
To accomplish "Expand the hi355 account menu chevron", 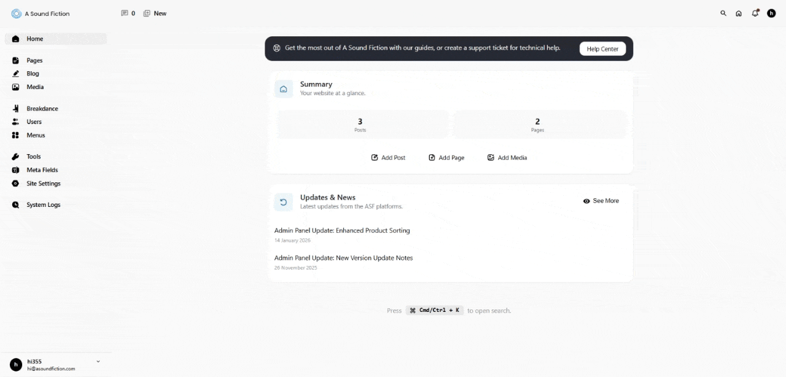I will point(98,362).
